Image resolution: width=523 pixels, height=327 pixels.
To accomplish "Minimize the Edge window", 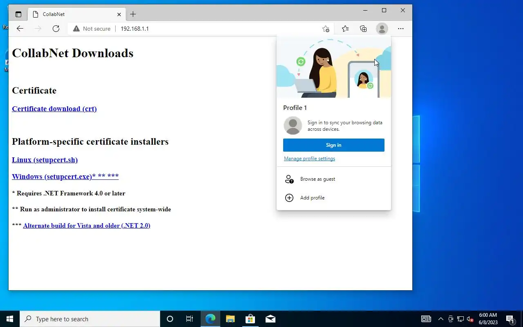I will (x=365, y=11).
